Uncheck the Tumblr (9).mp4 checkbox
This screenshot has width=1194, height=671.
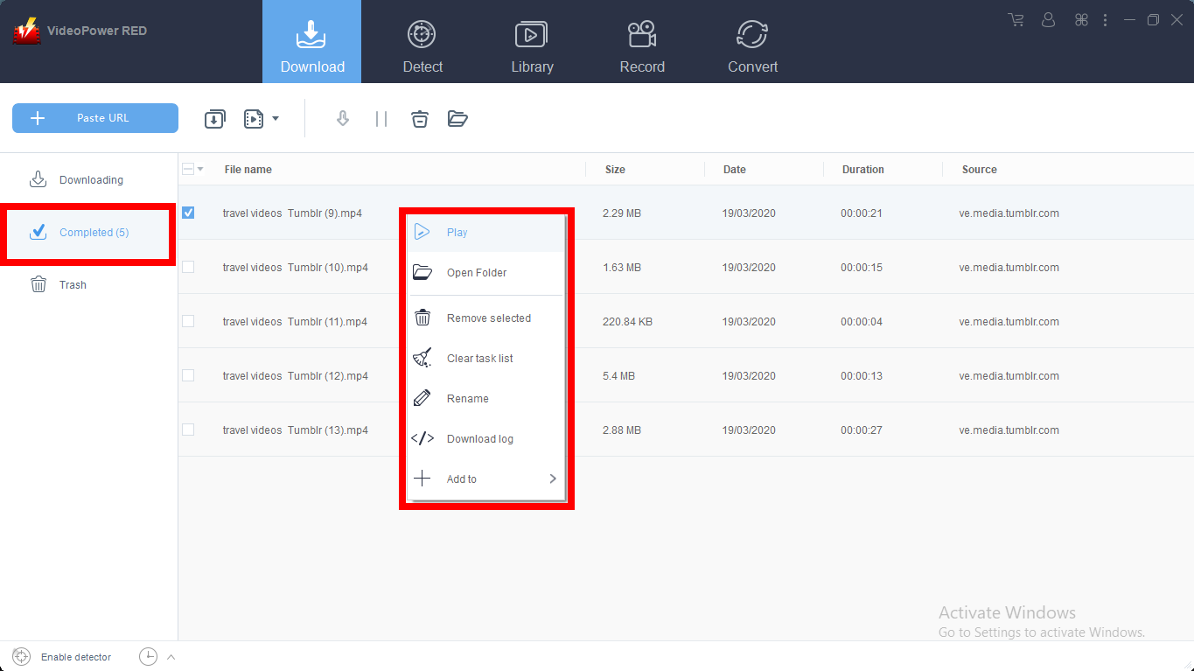[188, 213]
